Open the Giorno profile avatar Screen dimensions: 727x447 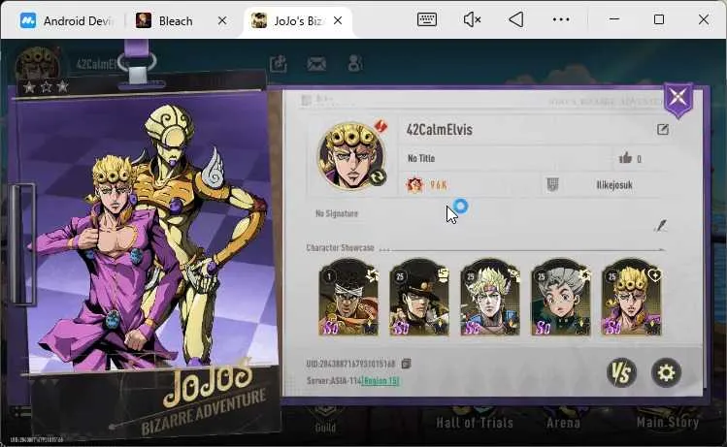(350, 156)
